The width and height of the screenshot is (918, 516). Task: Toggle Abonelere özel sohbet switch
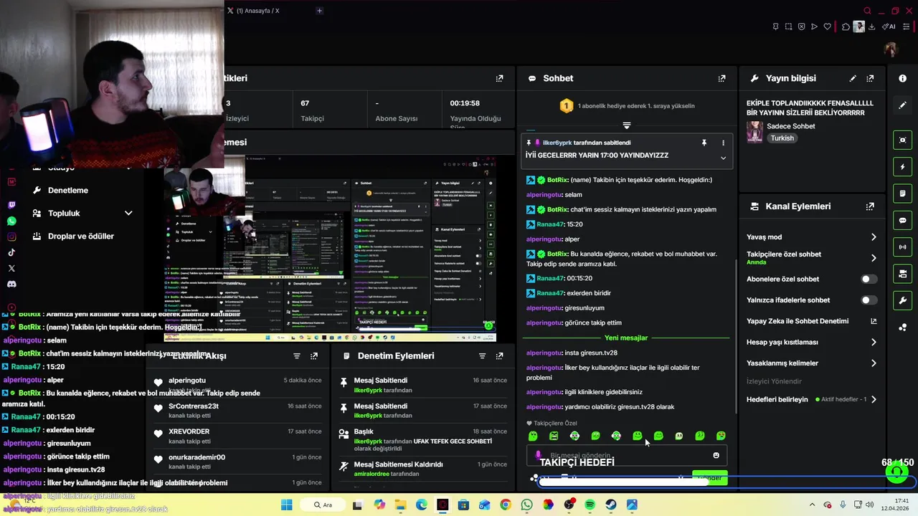[868, 279]
